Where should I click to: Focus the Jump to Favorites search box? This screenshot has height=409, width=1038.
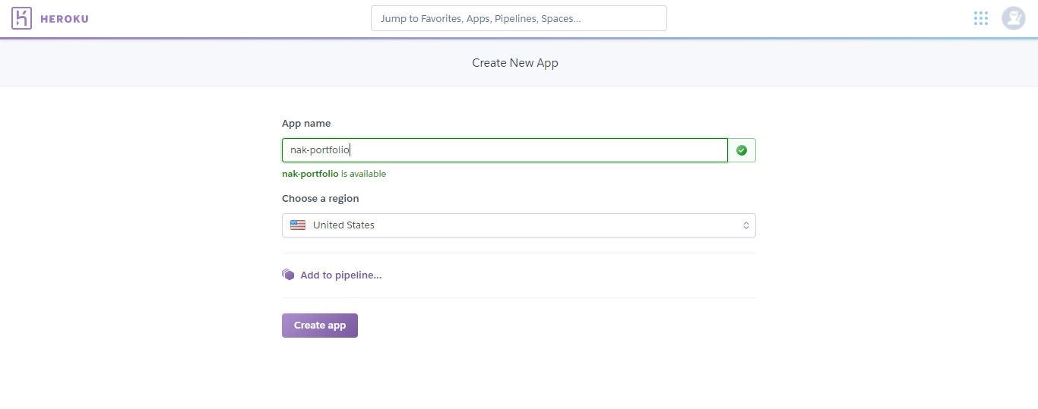coord(519,18)
